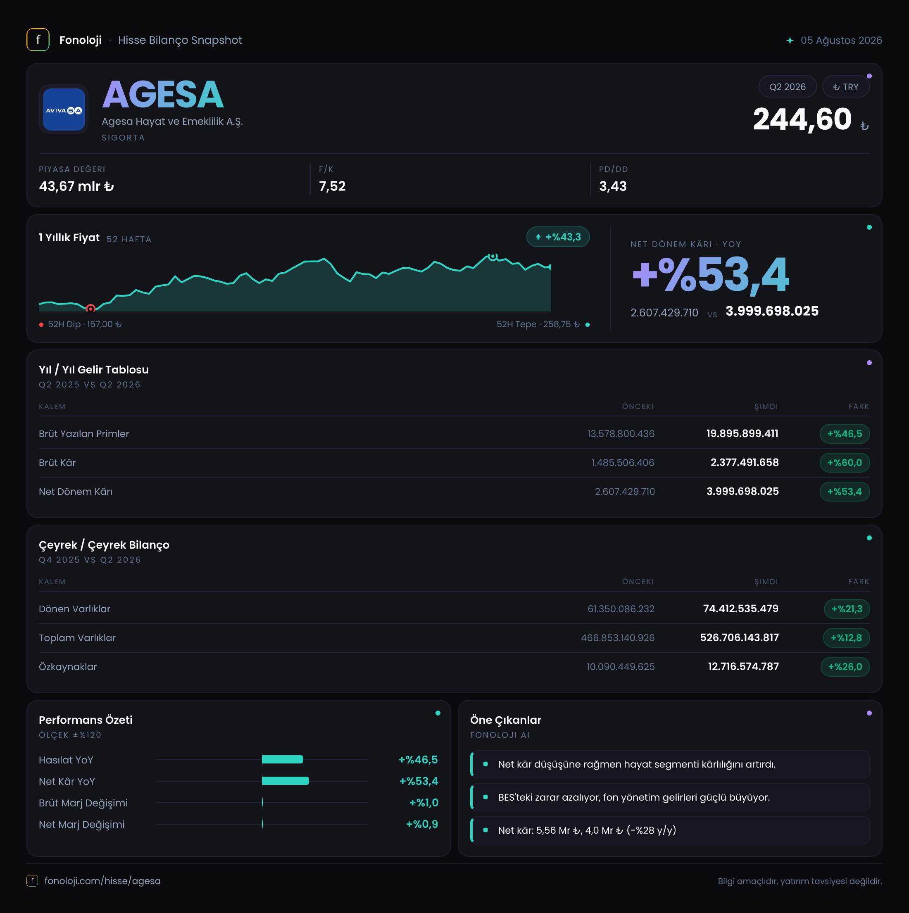Click the AGESA ticker heading
Viewport: 909px width, 913px height.
163,95
